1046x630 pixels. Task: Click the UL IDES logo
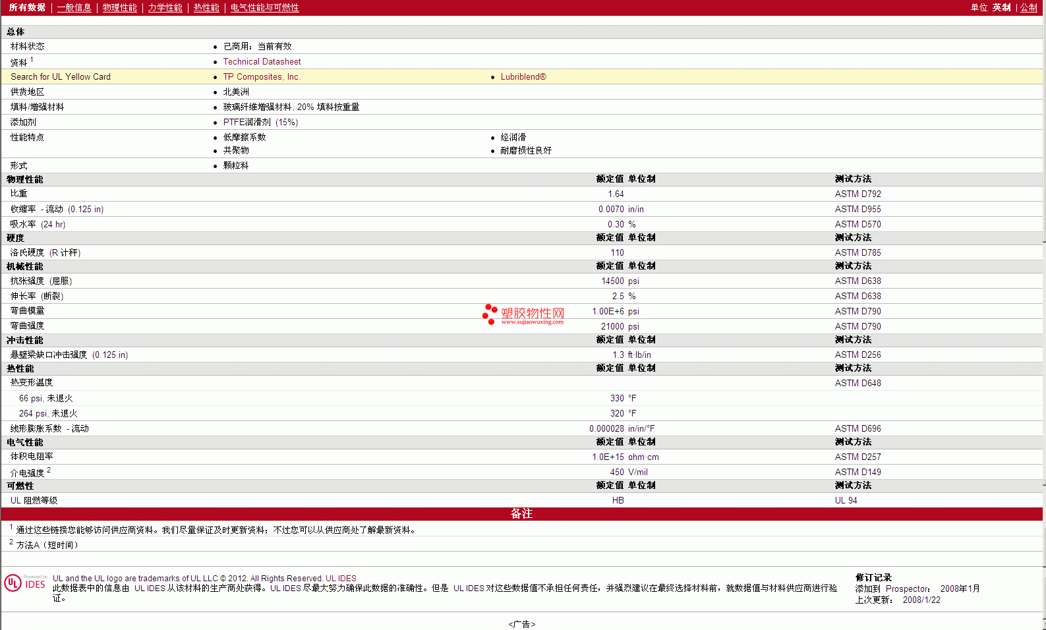click(x=25, y=583)
